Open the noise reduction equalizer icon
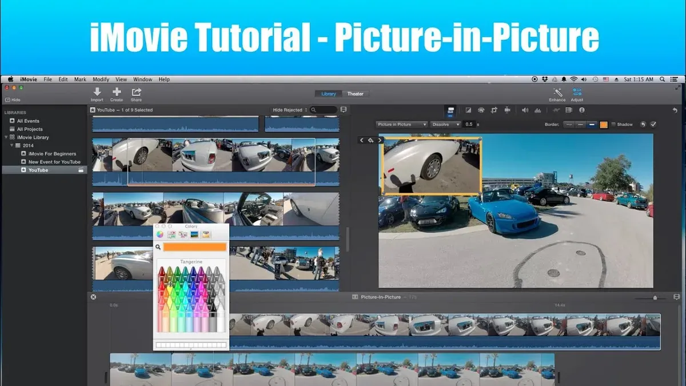The width and height of the screenshot is (686, 386). (537, 110)
